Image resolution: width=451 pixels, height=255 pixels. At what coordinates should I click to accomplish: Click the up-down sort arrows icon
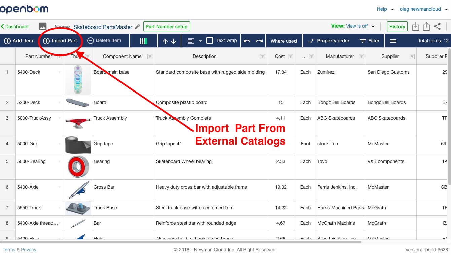click(x=169, y=41)
